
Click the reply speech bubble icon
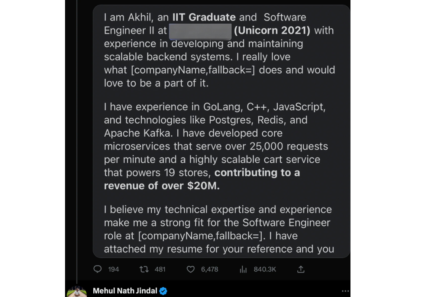click(x=97, y=269)
